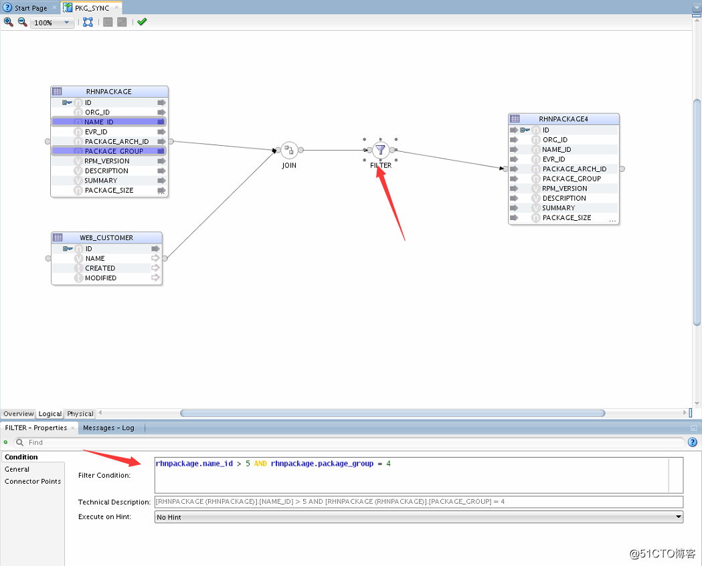Image resolution: width=702 pixels, height=566 pixels.
Task: Click input arrow of RHNPACKAGE4 DESCRIPTION
Action: pos(514,198)
